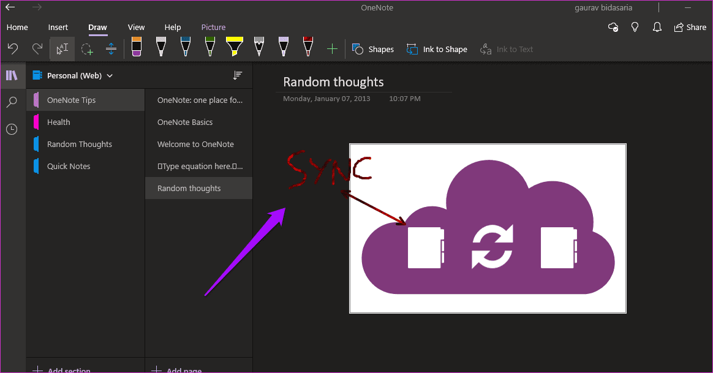Open notifications bell
This screenshot has height=373, width=713.
[x=657, y=28]
